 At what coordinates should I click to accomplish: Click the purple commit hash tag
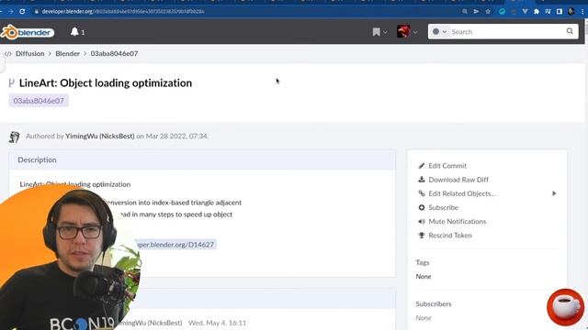point(39,101)
